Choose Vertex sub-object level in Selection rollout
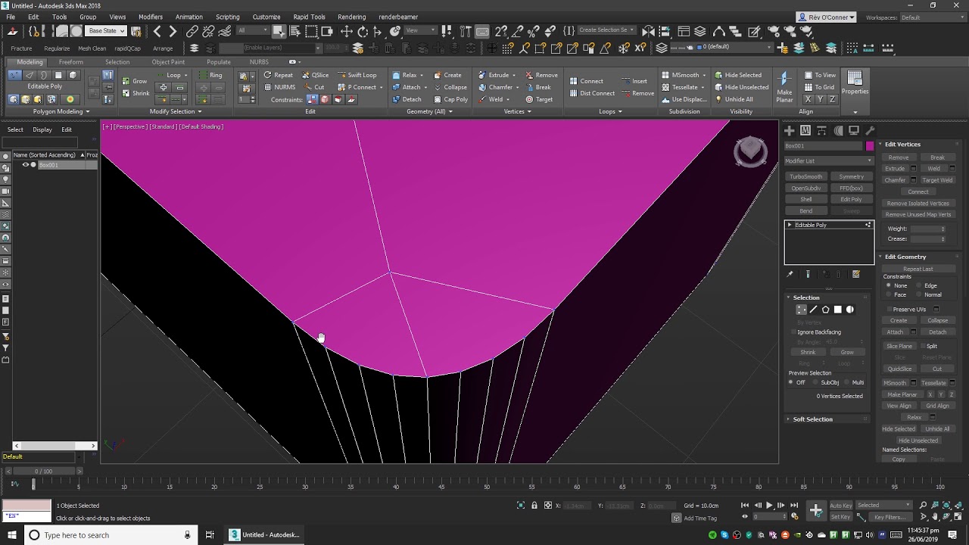 pos(801,310)
